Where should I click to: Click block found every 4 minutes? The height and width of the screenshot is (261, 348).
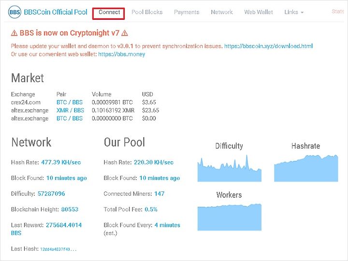point(167,225)
